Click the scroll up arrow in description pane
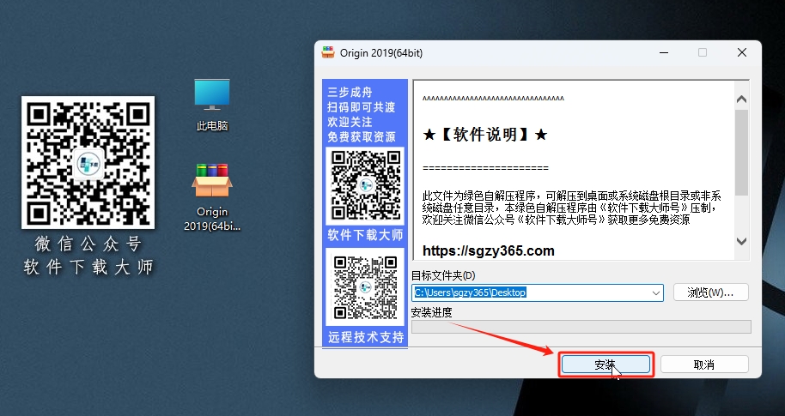785x416 pixels. point(742,99)
